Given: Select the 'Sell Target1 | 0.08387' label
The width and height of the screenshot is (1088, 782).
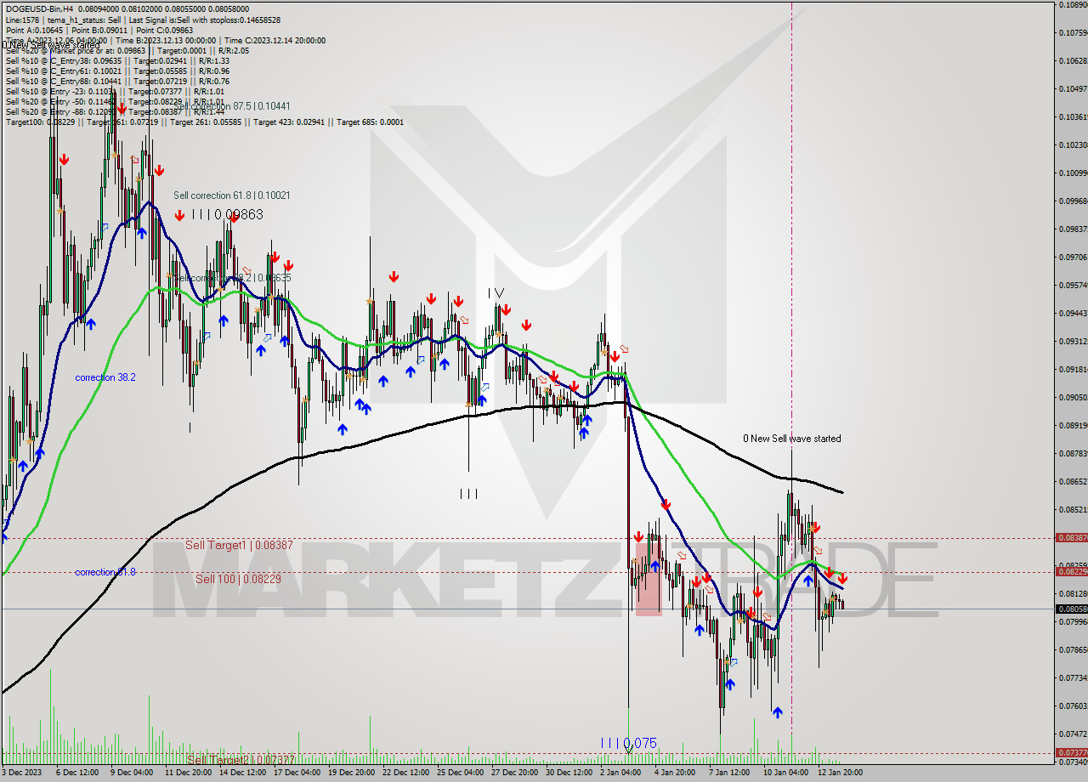Looking at the screenshot, I should click(239, 545).
